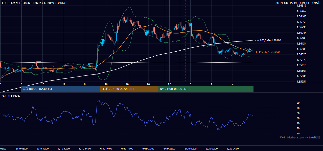Click the 40 SMA 1.36050 label
Screen dimensions: 323x151
[267, 52]
